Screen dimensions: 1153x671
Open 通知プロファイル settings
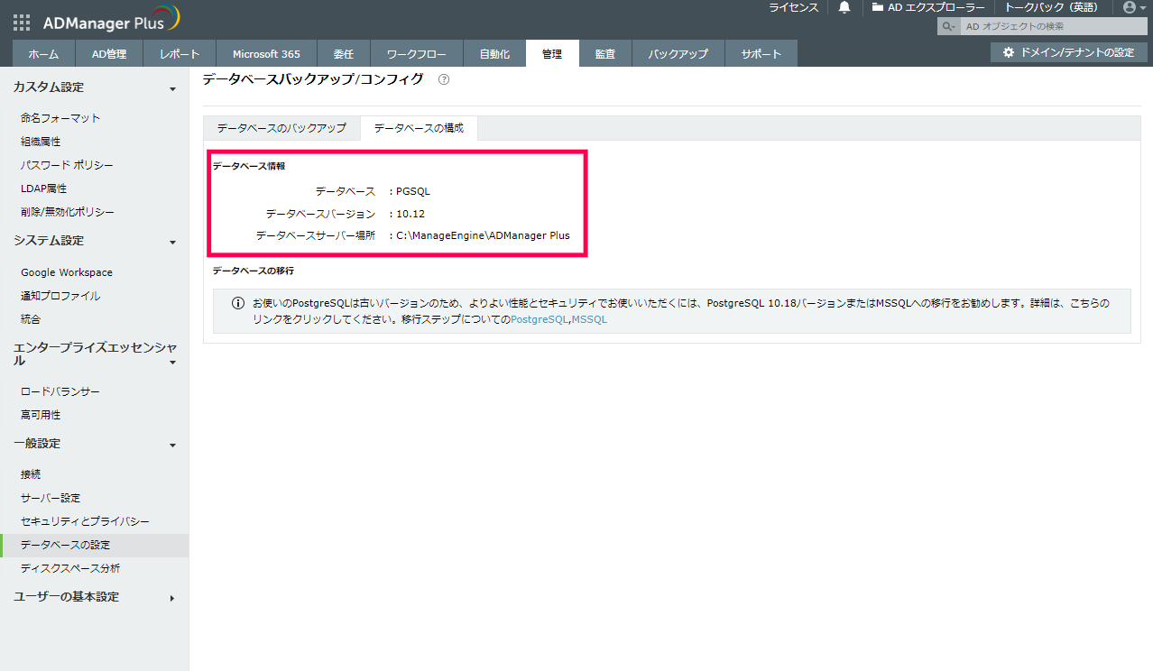click(x=60, y=296)
